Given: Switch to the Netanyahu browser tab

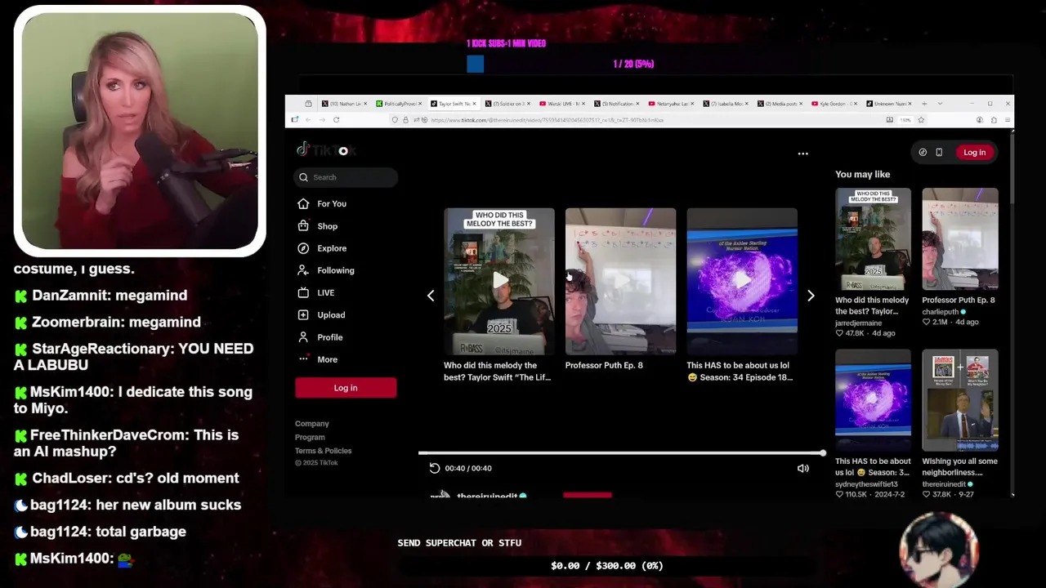Looking at the screenshot, I should point(673,104).
